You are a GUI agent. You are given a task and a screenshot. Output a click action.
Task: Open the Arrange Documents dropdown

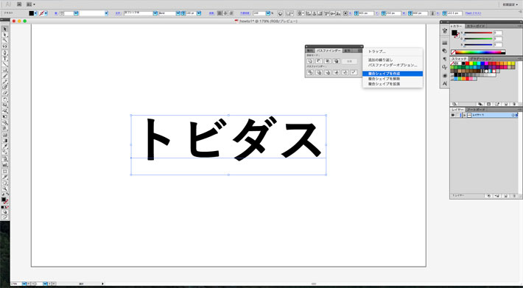(x=31, y=4)
